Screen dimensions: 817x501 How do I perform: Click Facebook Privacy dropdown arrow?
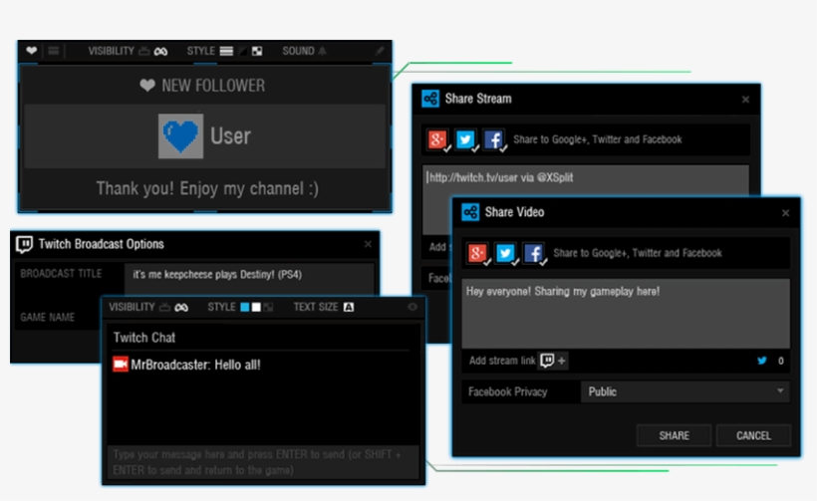780,391
